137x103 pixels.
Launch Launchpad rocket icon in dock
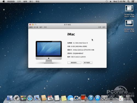coord(16,98)
